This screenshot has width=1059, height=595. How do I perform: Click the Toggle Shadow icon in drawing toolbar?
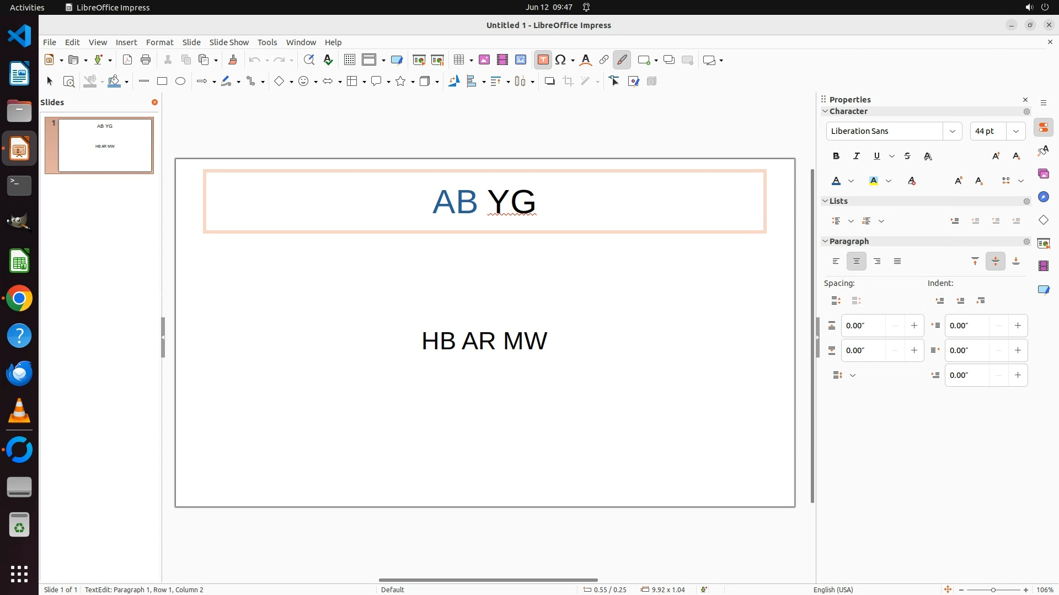pyautogui.click(x=549, y=82)
